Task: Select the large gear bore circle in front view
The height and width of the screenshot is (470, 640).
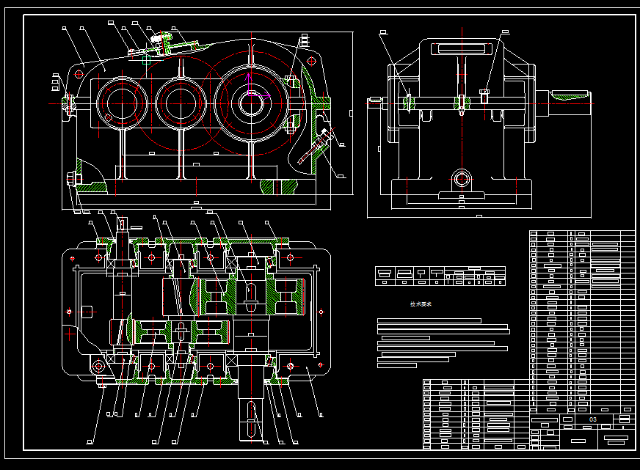Action: point(251,103)
